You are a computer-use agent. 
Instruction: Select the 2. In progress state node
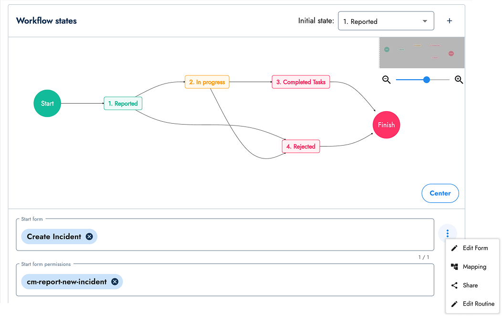pos(207,82)
